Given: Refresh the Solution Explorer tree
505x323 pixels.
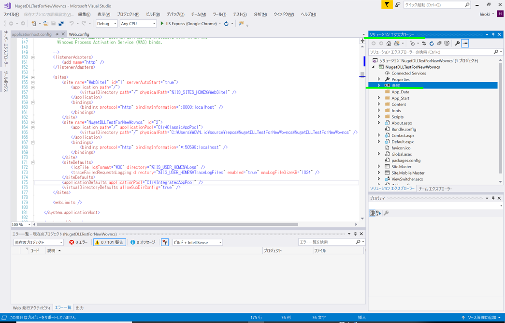Looking at the screenshot, I should (432, 44).
